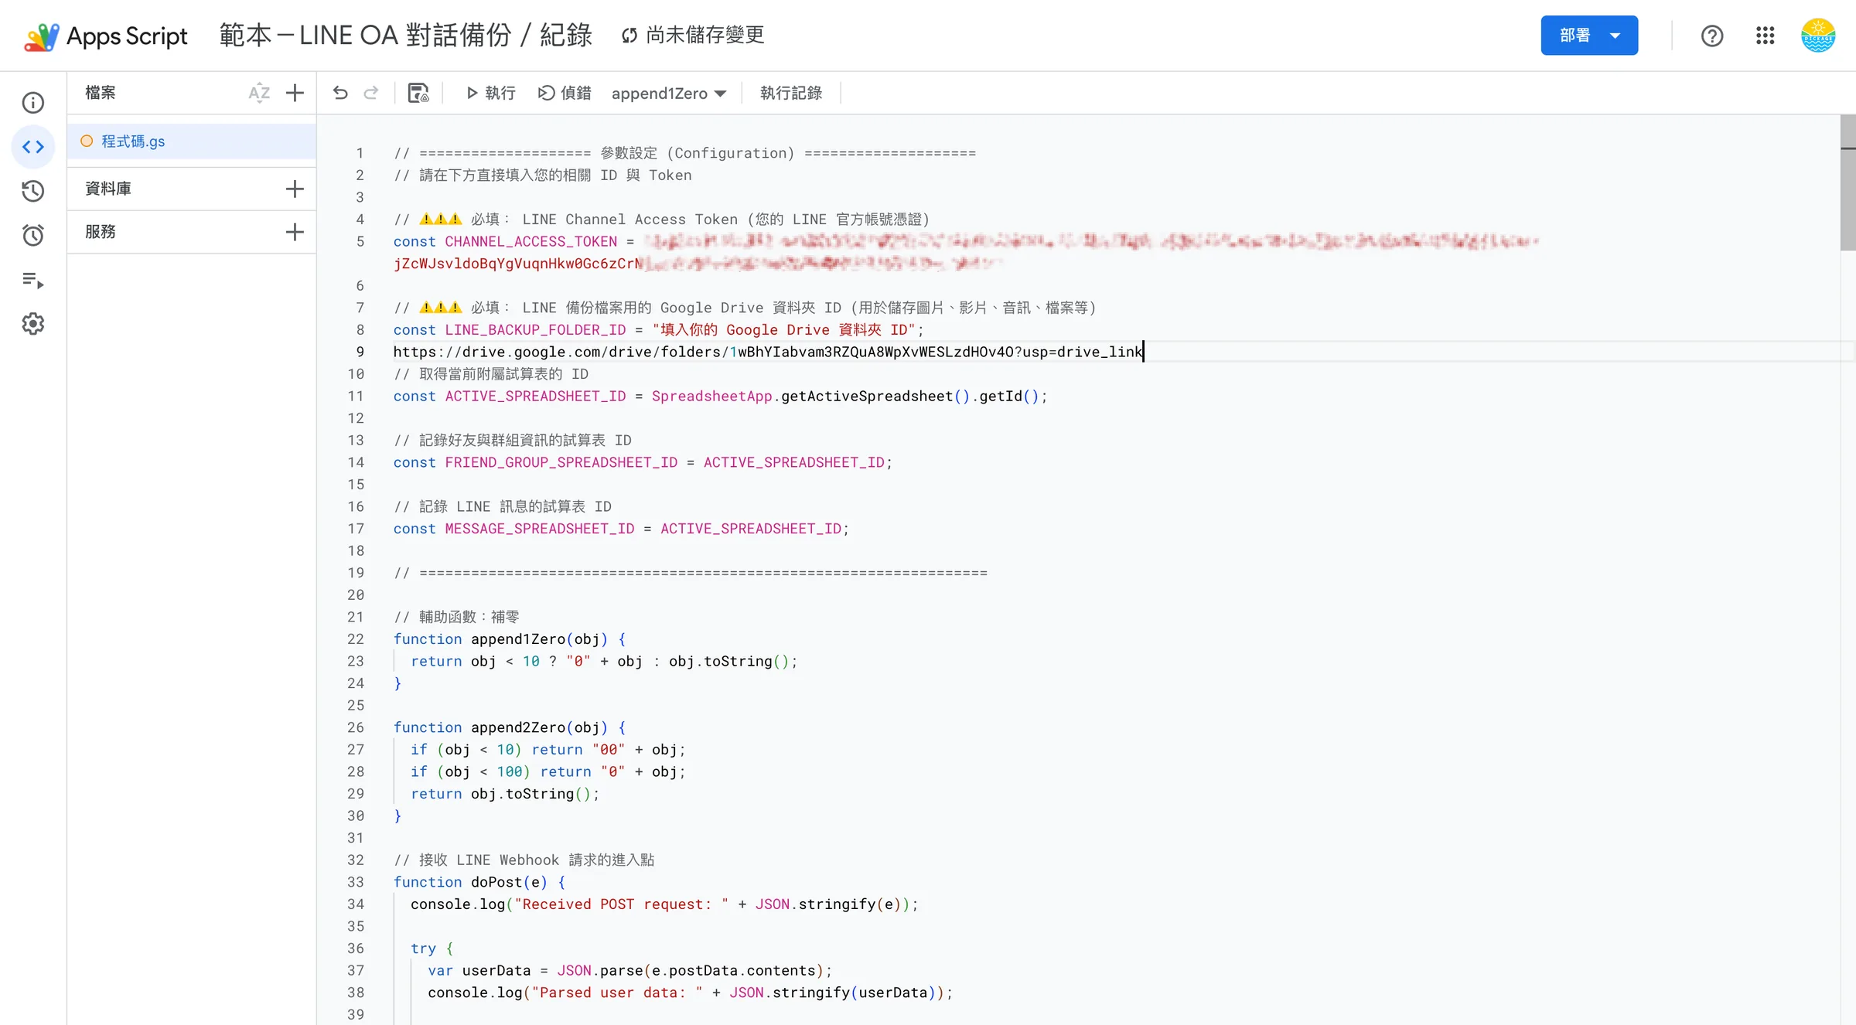Click on CHANNEL_ACCESS_TOKEN constant name
This screenshot has width=1856, height=1025.
531,242
